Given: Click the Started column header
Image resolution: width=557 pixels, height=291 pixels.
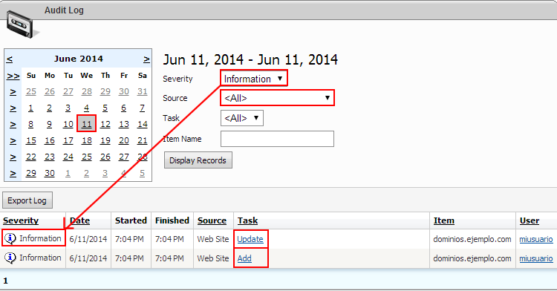Looking at the screenshot, I should [131, 220].
